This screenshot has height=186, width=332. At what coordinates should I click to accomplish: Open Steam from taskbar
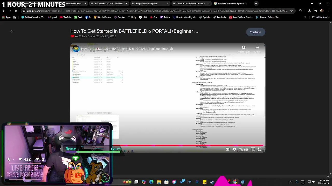click(212, 182)
